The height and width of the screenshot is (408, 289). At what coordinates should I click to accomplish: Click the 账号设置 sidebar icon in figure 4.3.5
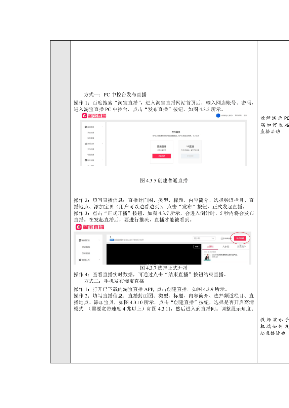(x=85, y=160)
